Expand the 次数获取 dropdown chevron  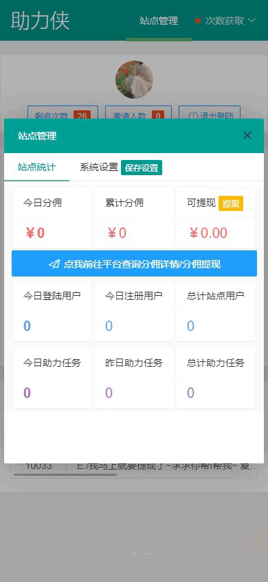pos(252,21)
